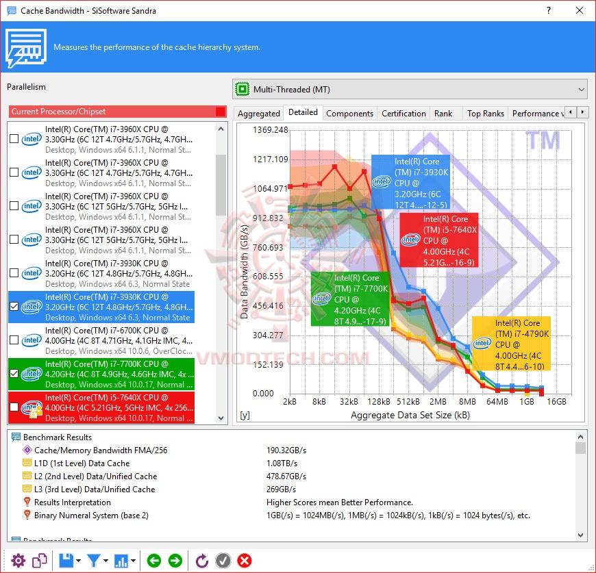Open the partially shown Performance tab

pos(536,113)
